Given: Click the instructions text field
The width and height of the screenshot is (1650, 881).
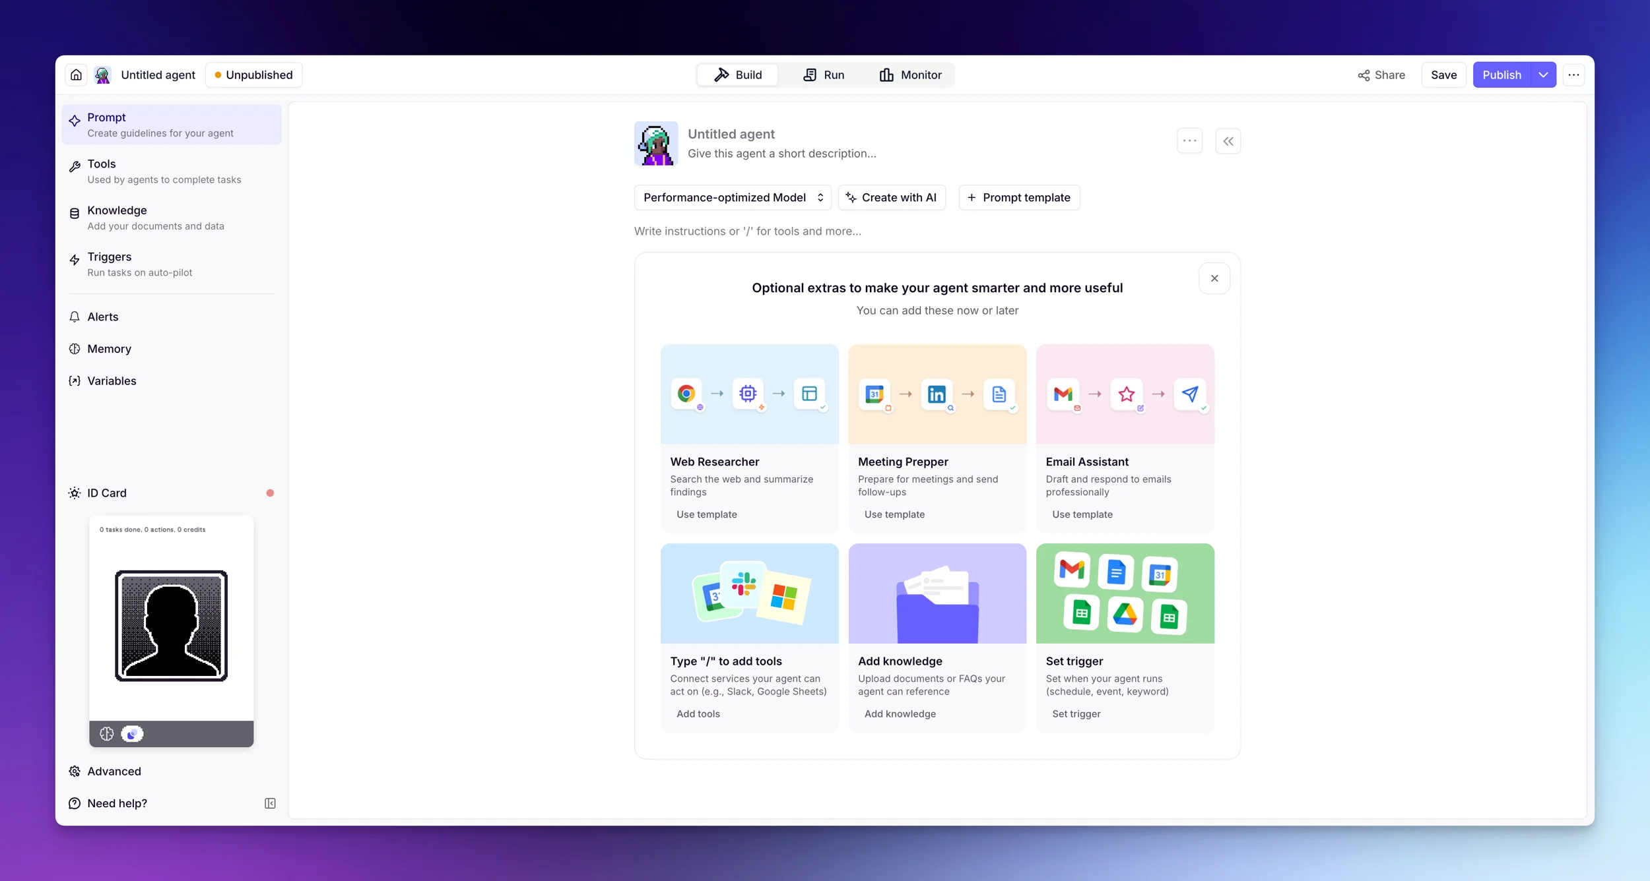Looking at the screenshot, I should coord(937,231).
